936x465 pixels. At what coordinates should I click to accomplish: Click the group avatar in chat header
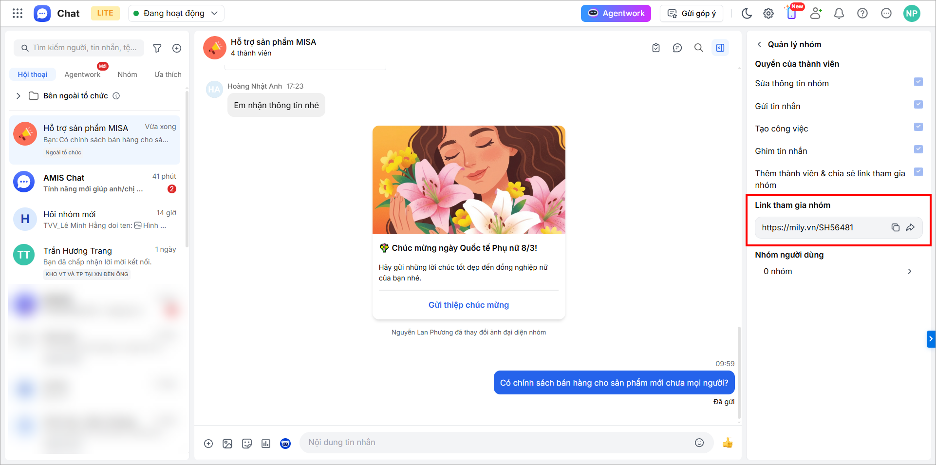(215, 48)
